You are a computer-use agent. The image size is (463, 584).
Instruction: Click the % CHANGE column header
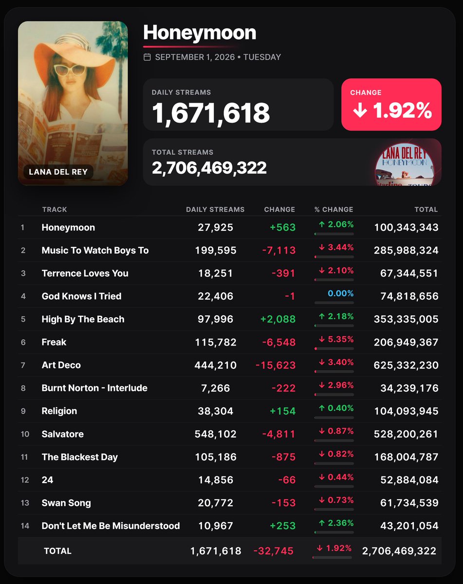333,210
